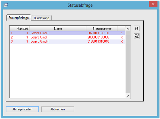Click the red X for Steuernummer 2860030160006
This screenshot has height=119, width=160.
[122, 37]
